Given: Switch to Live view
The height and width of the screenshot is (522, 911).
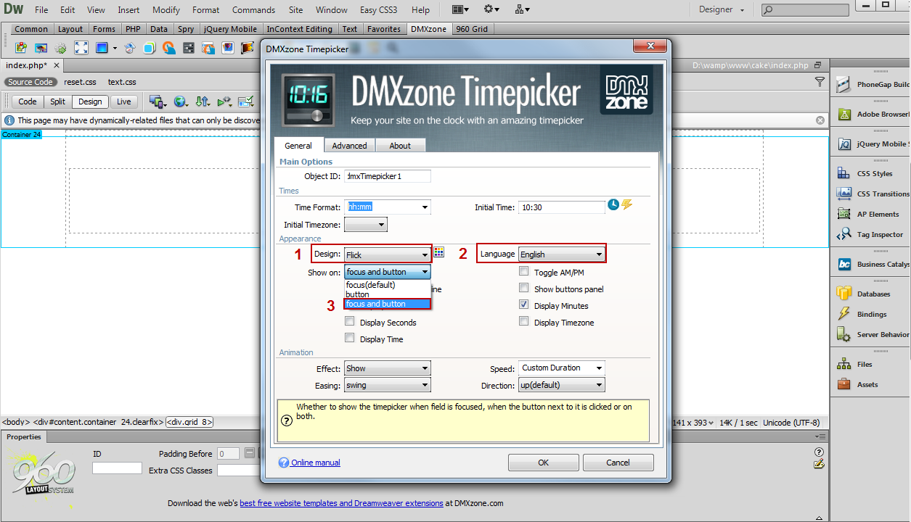Looking at the screenshot, I should pyautogui.click(x=124, y=101).
